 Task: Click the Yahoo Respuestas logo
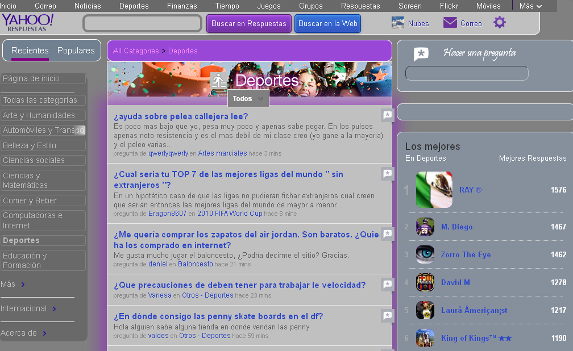[28, 23]
